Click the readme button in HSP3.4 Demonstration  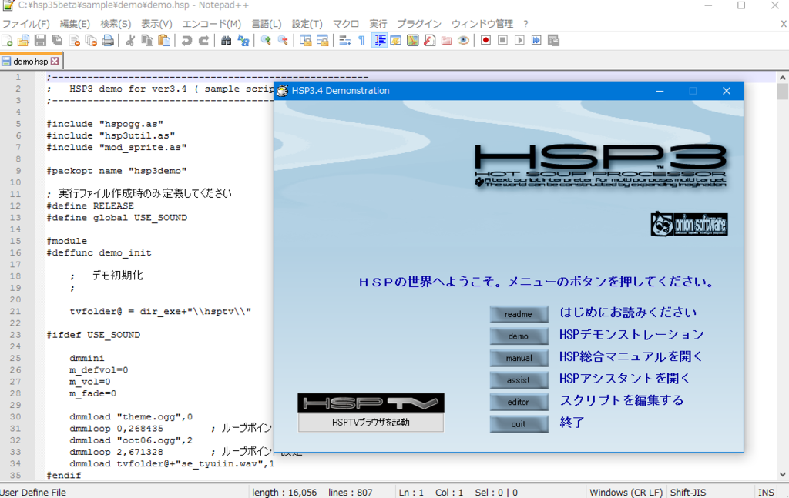(x=519, y=314)
